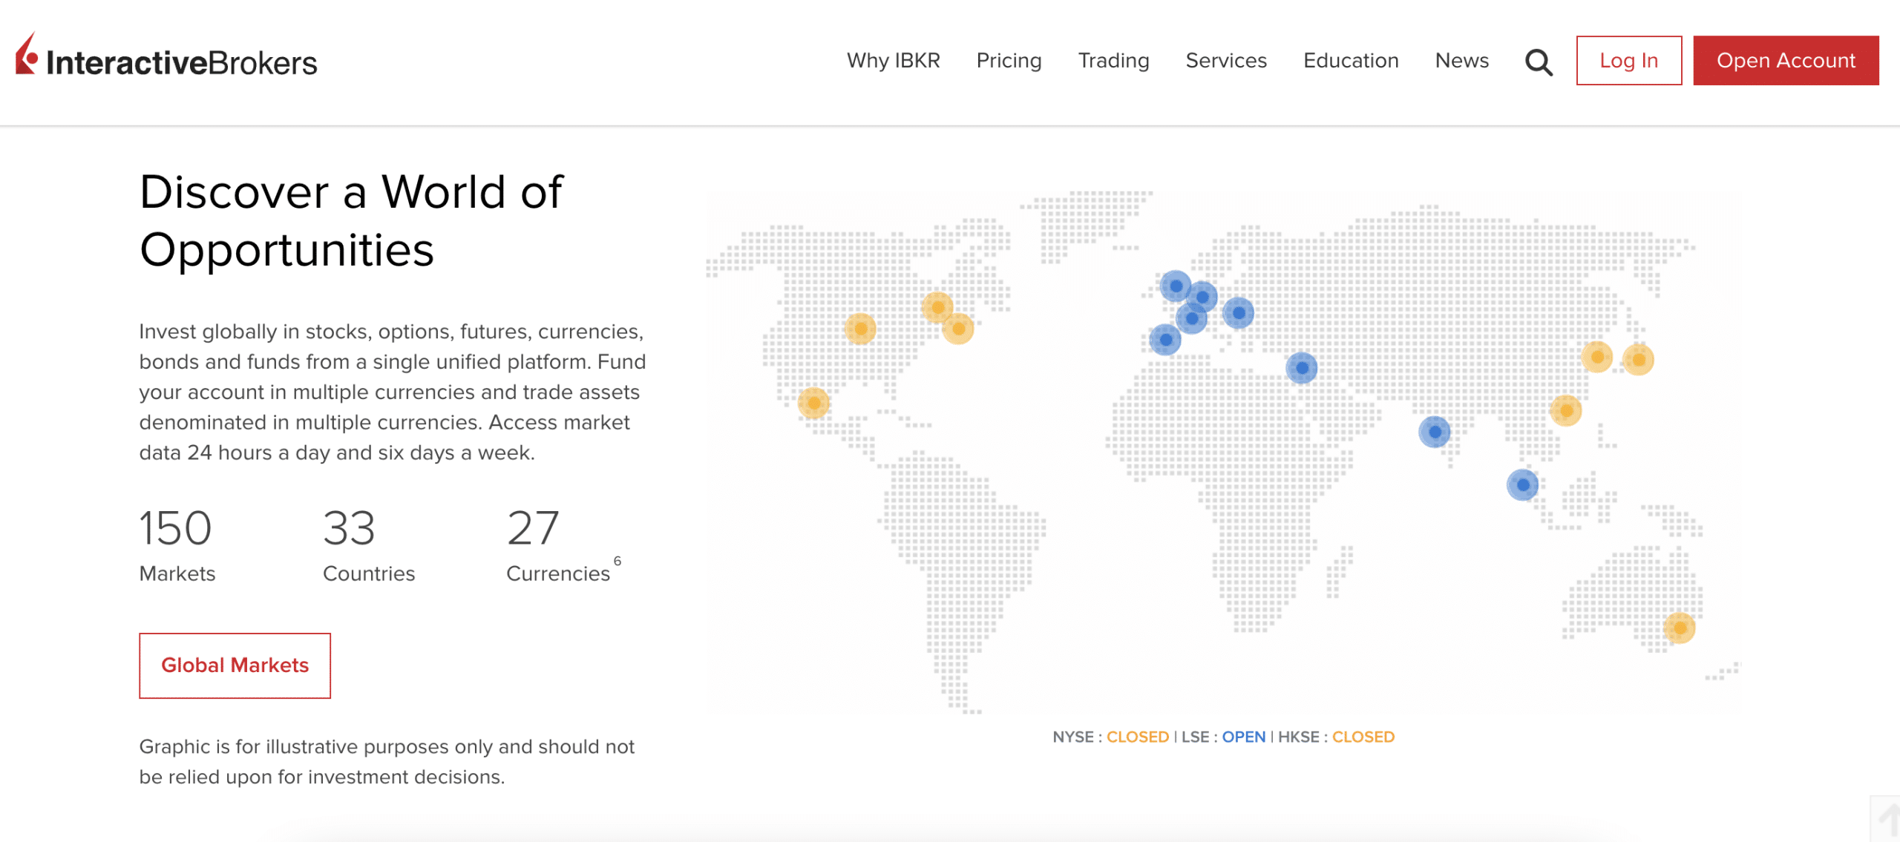Click the Open Account button
Screen dimensions: 1900x842
[x=1786, y=60]
